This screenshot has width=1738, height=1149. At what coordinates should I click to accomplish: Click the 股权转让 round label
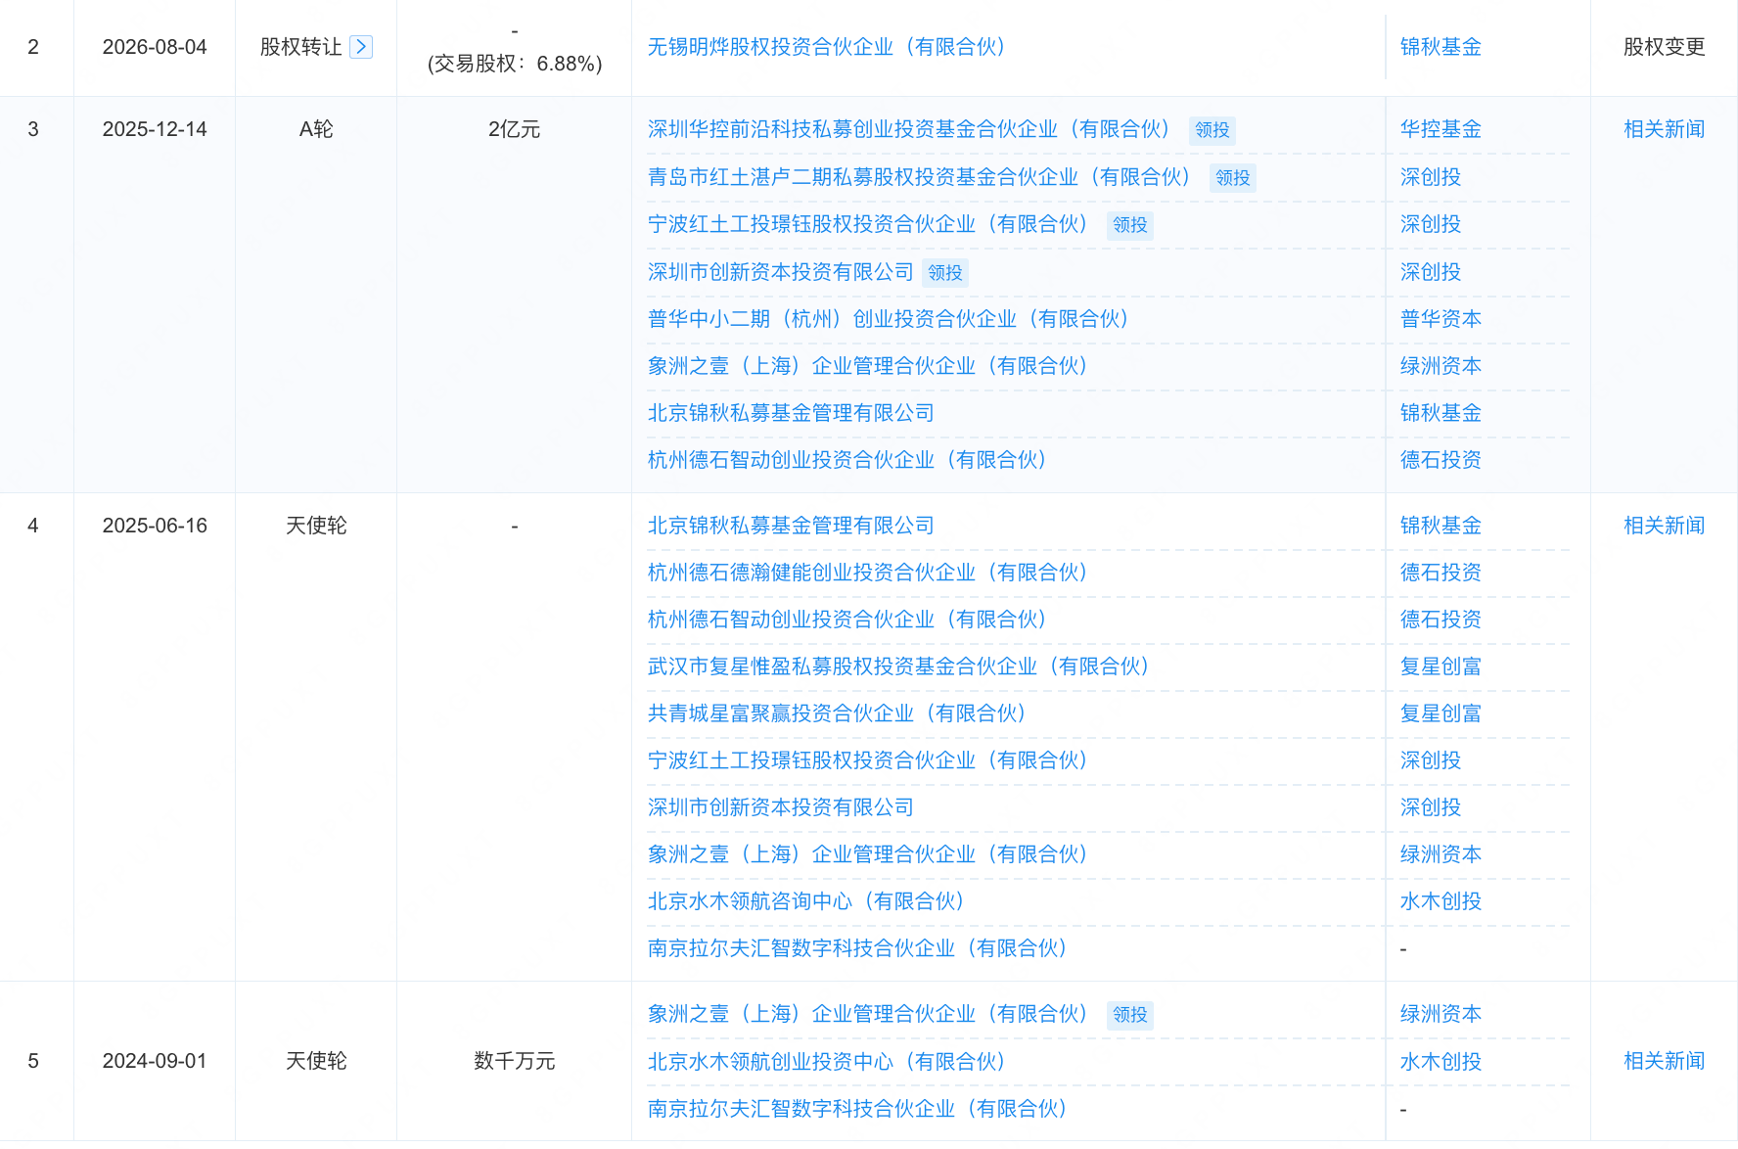[300, 47]
